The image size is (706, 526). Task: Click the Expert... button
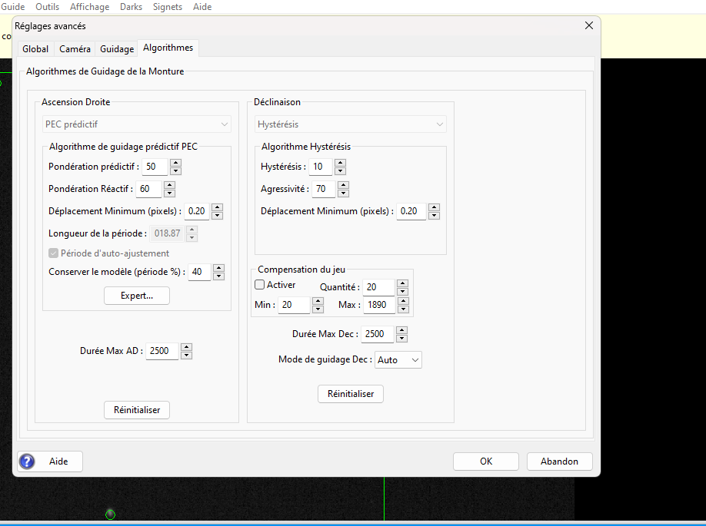click(137, 296)
